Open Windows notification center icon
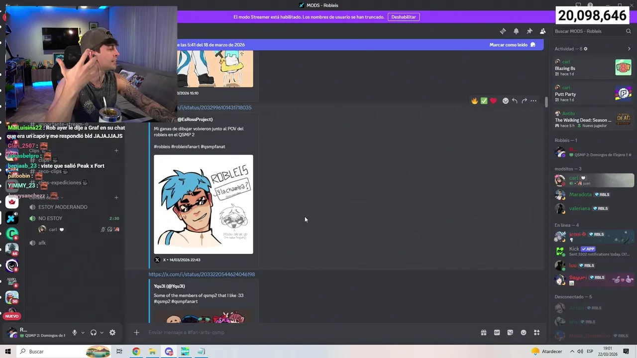637x358 pixels. point(627,352)
